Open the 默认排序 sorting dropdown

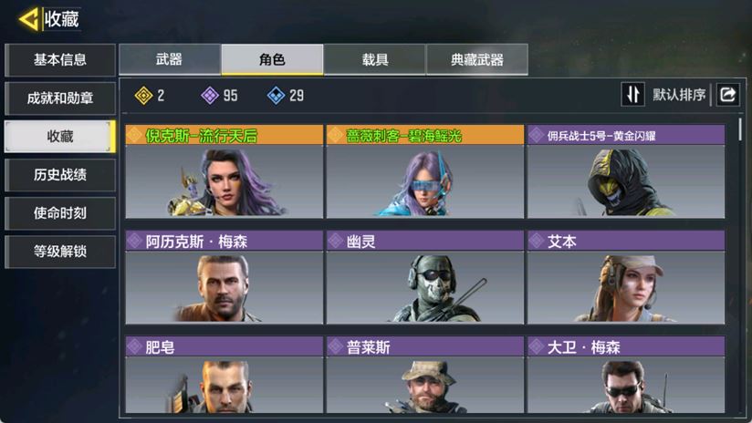coord(679,95)
